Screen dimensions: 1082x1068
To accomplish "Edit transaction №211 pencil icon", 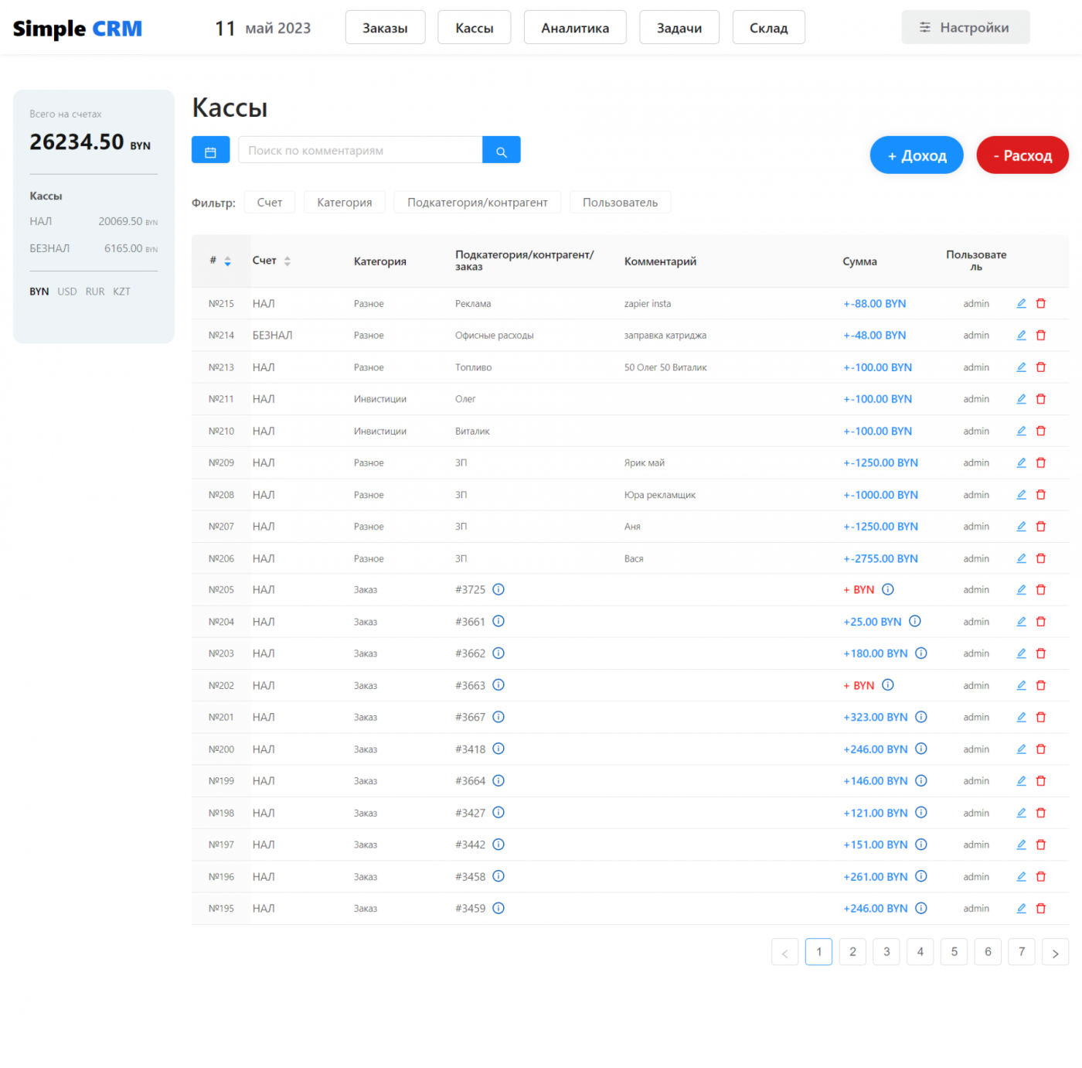I will (1021, 399).
